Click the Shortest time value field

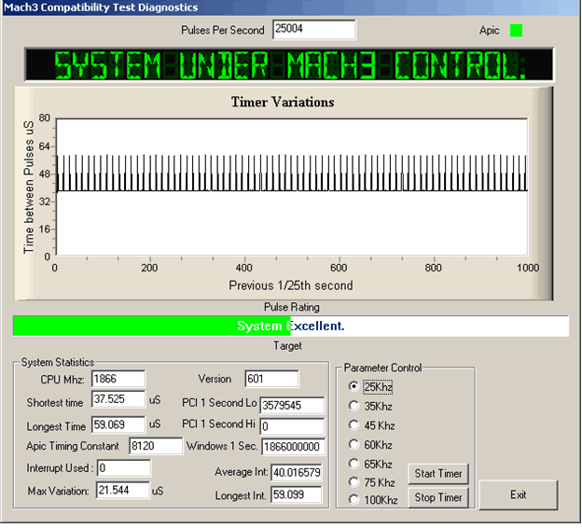(118, 399)
